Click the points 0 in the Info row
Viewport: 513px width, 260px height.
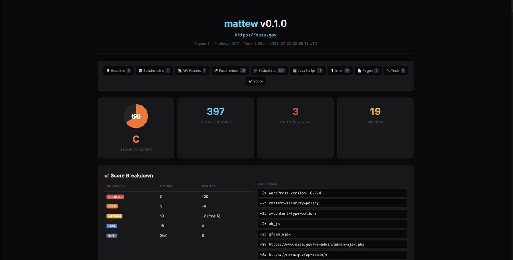tap(203, 236)
